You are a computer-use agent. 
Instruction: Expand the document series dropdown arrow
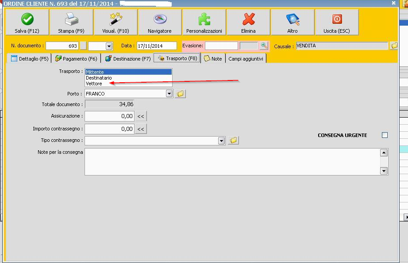tap(109, 46)
